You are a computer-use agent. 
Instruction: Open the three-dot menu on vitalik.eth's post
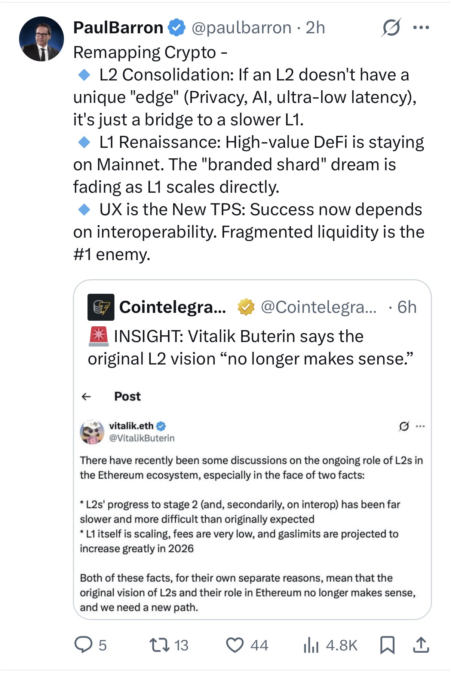tap(420, 426)
